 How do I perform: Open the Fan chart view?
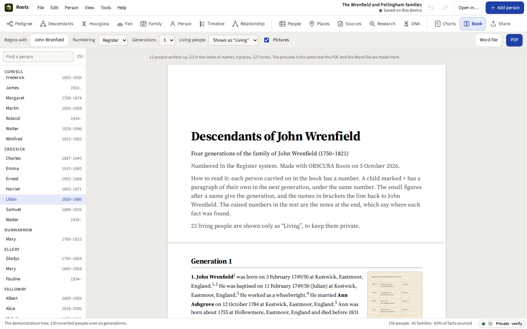click(125, 24)
